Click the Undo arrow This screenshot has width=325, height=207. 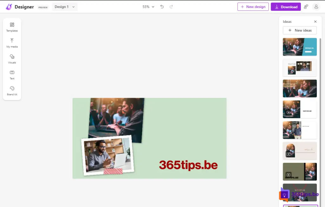click(162, 7)
